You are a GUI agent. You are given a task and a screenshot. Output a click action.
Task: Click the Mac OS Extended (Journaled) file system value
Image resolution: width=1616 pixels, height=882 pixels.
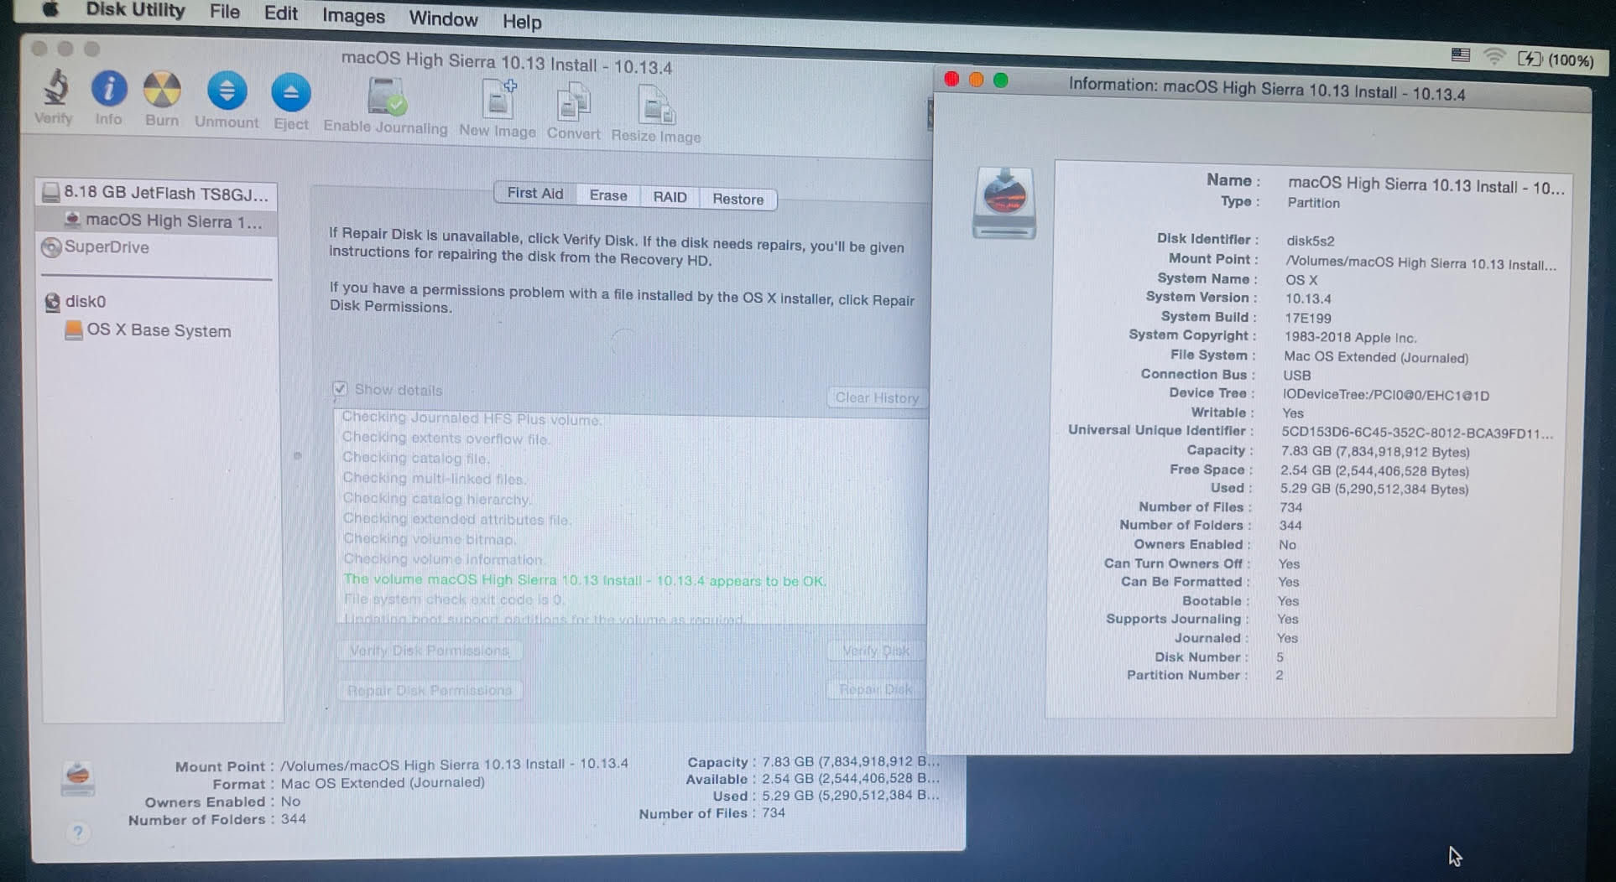tap(1376, 357)
